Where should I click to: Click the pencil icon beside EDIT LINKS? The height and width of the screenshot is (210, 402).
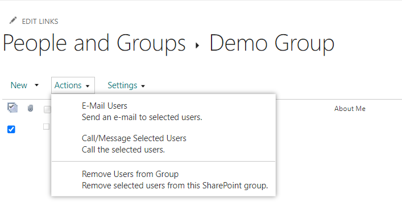[x=13, y=20]
